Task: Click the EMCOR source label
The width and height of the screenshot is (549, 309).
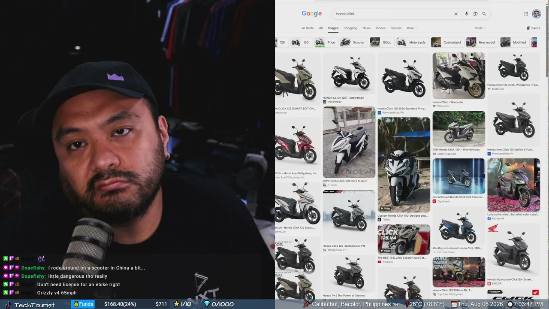Action: pyautogui.click(x=497, y=284)
